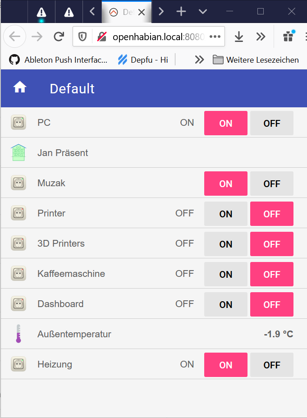
Task: Open the list all tabs dropdown arrow
Action: pos(203,11)
